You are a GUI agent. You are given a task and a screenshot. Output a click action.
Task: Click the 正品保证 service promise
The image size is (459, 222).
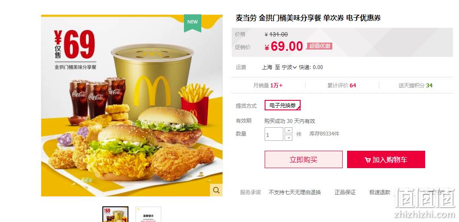(345, 192)
